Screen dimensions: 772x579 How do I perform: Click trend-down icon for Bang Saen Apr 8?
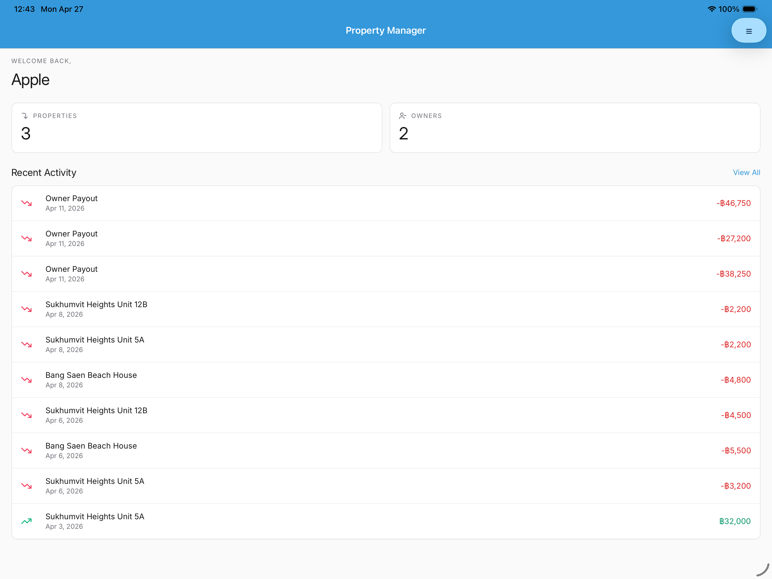pyautogui.click(x=27, y=380)
